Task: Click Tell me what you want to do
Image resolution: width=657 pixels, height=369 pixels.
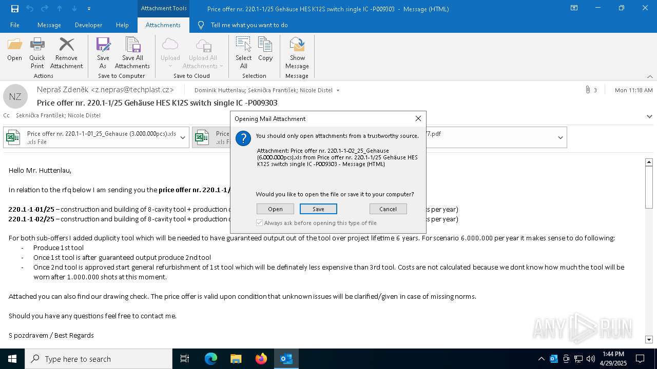Action: click(249, 25)
